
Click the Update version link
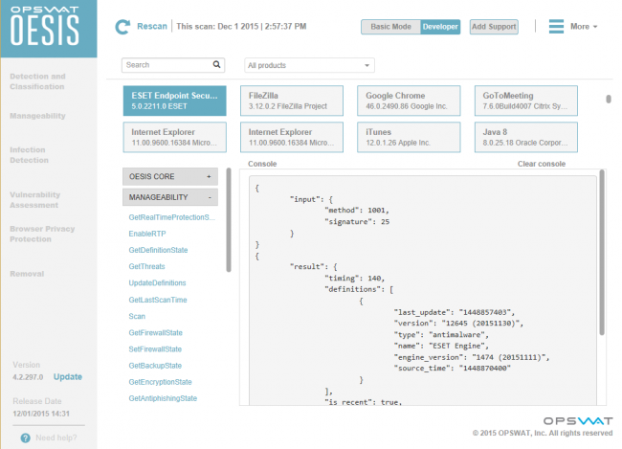[x=68, y=377]
